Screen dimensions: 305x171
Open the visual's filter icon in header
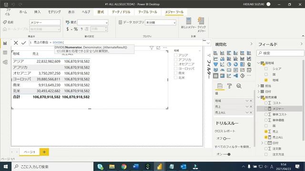(152, 48)
